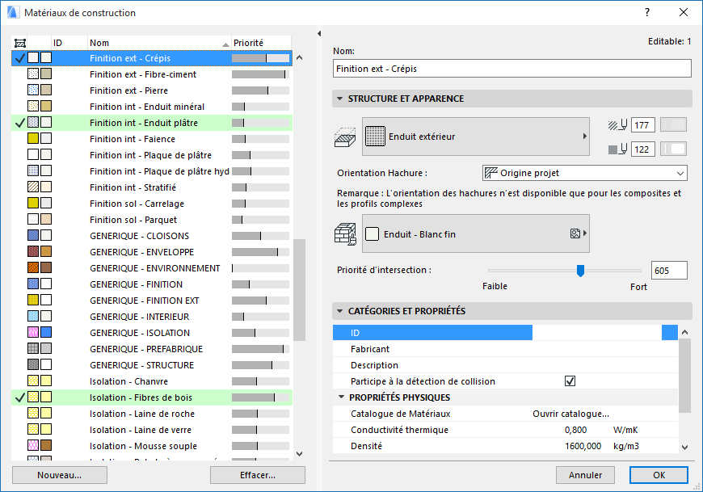Click materials list scroll down arrow
703x492 pixels.
tap(300, 453)
